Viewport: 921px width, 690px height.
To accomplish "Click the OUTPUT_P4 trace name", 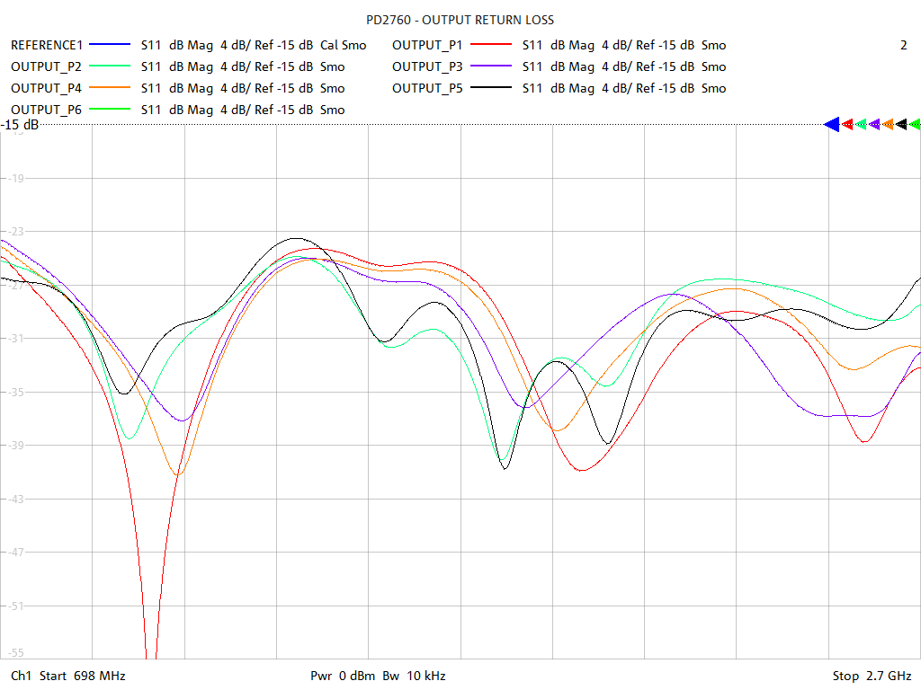I will pos(47,88).
